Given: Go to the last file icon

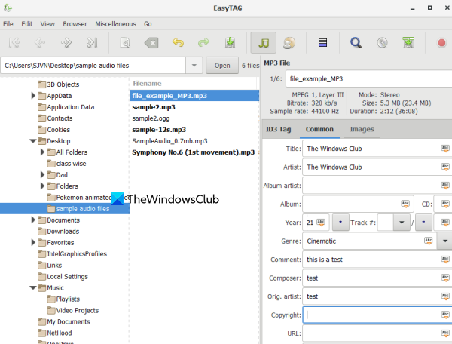Looking at the screenshot, I should [92, 43].
